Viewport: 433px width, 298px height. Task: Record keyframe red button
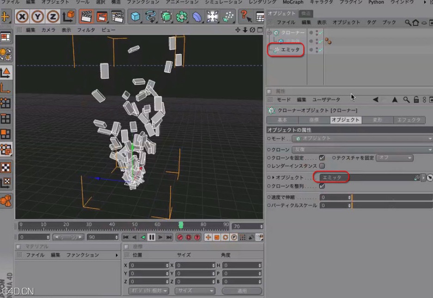(180, 237)
